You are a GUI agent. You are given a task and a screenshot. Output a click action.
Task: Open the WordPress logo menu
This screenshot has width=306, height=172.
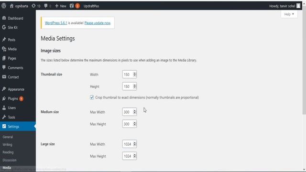click(4, 6)
